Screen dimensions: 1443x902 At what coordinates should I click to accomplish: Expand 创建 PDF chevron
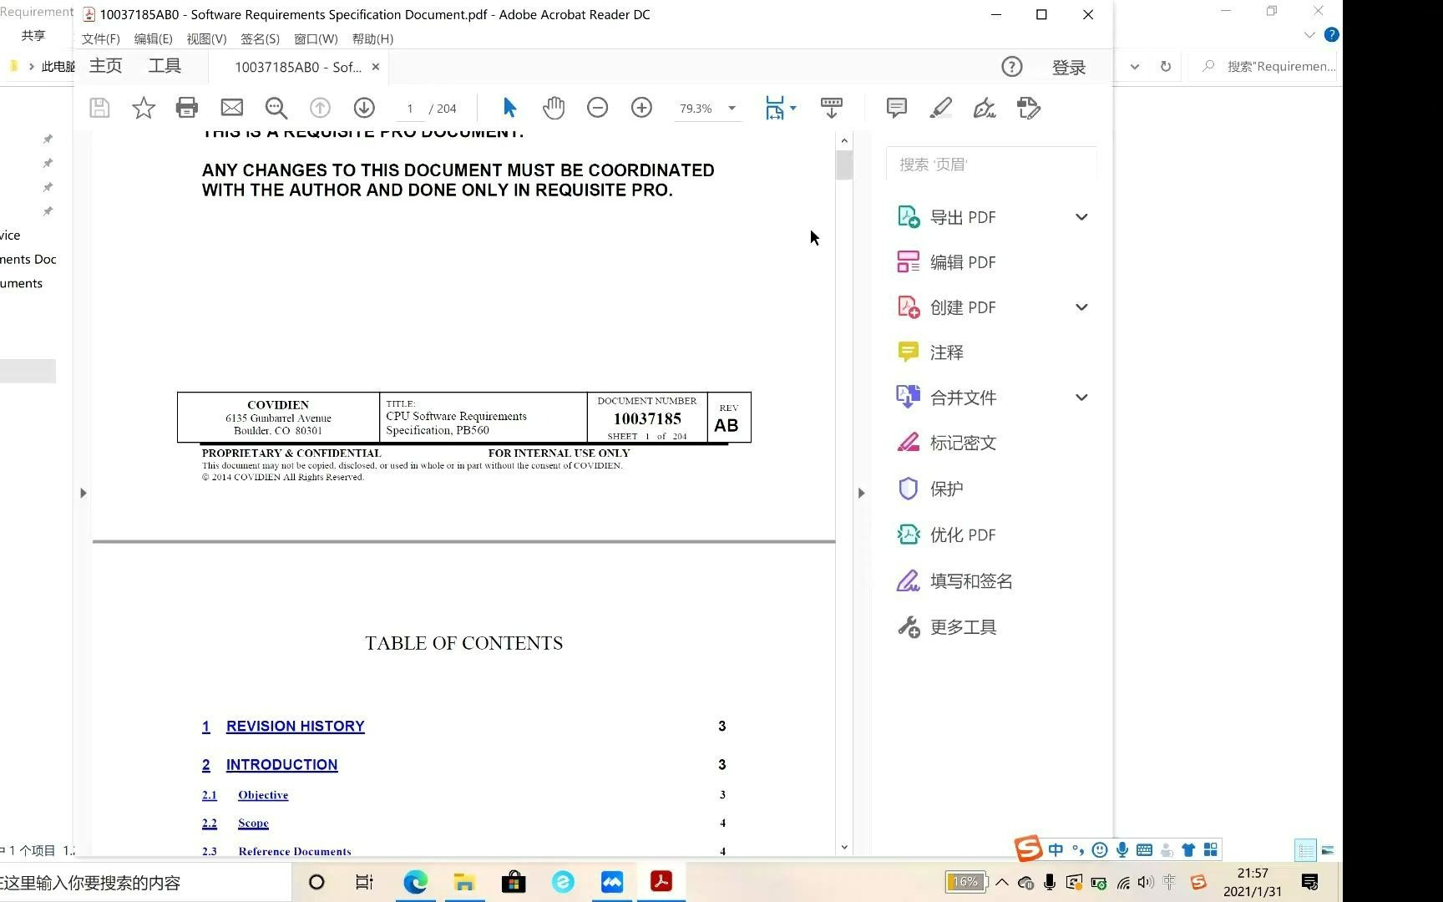[1081, 307]
